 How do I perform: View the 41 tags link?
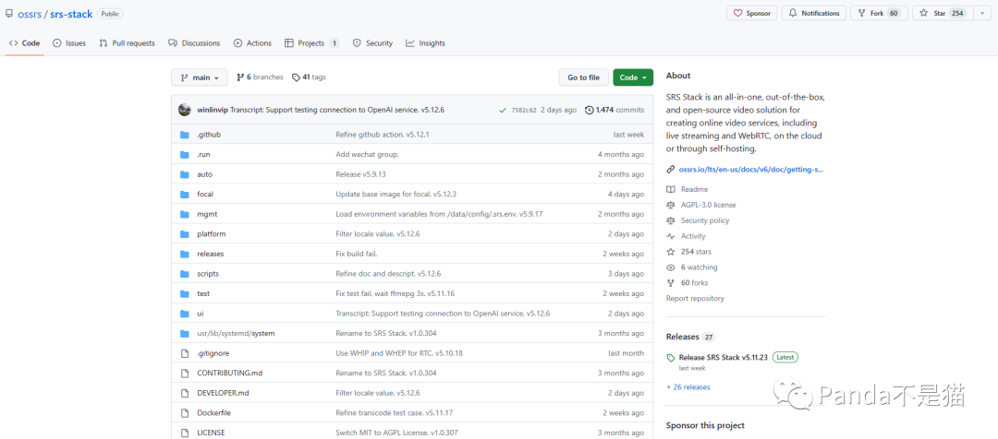tap(310, 77)
